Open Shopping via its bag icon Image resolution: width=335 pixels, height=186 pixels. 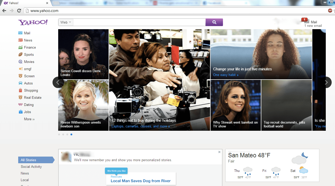[20, 90]
